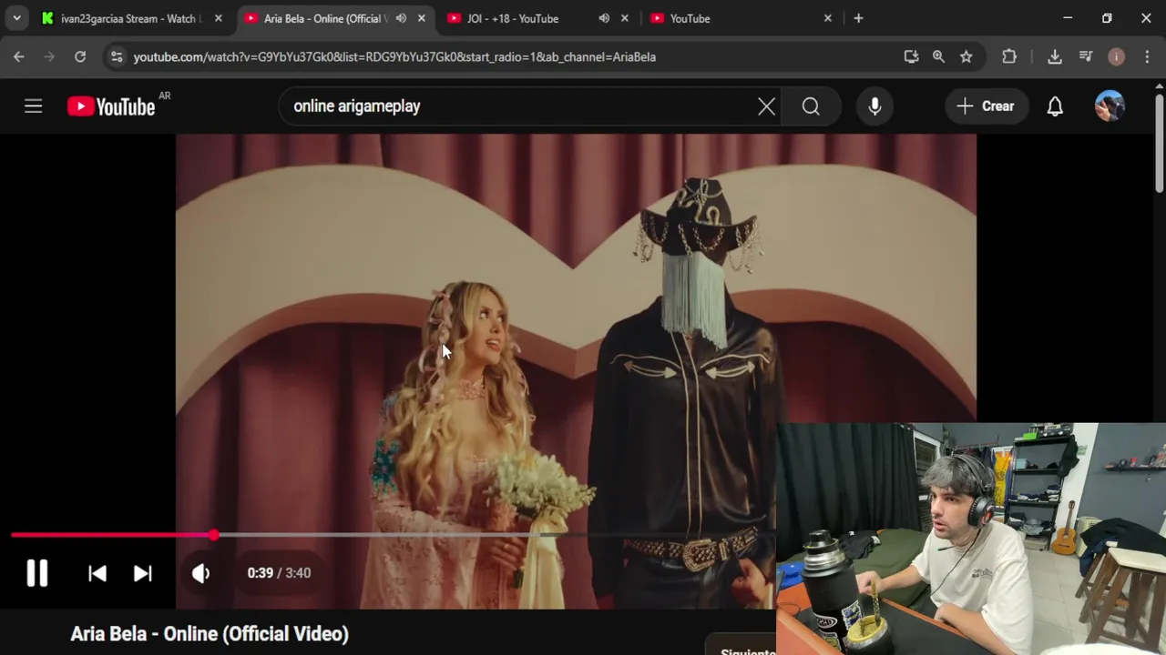Mute the video player volume
The height and width of the screenshot is (655, 1166).
tap(201, 573)
